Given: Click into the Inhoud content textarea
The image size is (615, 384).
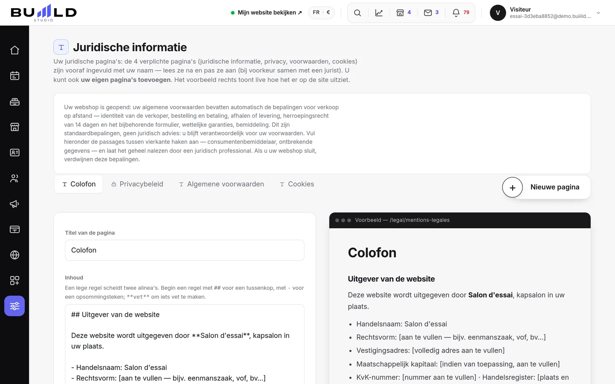Looking at the screenshot, I should pos(184,344).
